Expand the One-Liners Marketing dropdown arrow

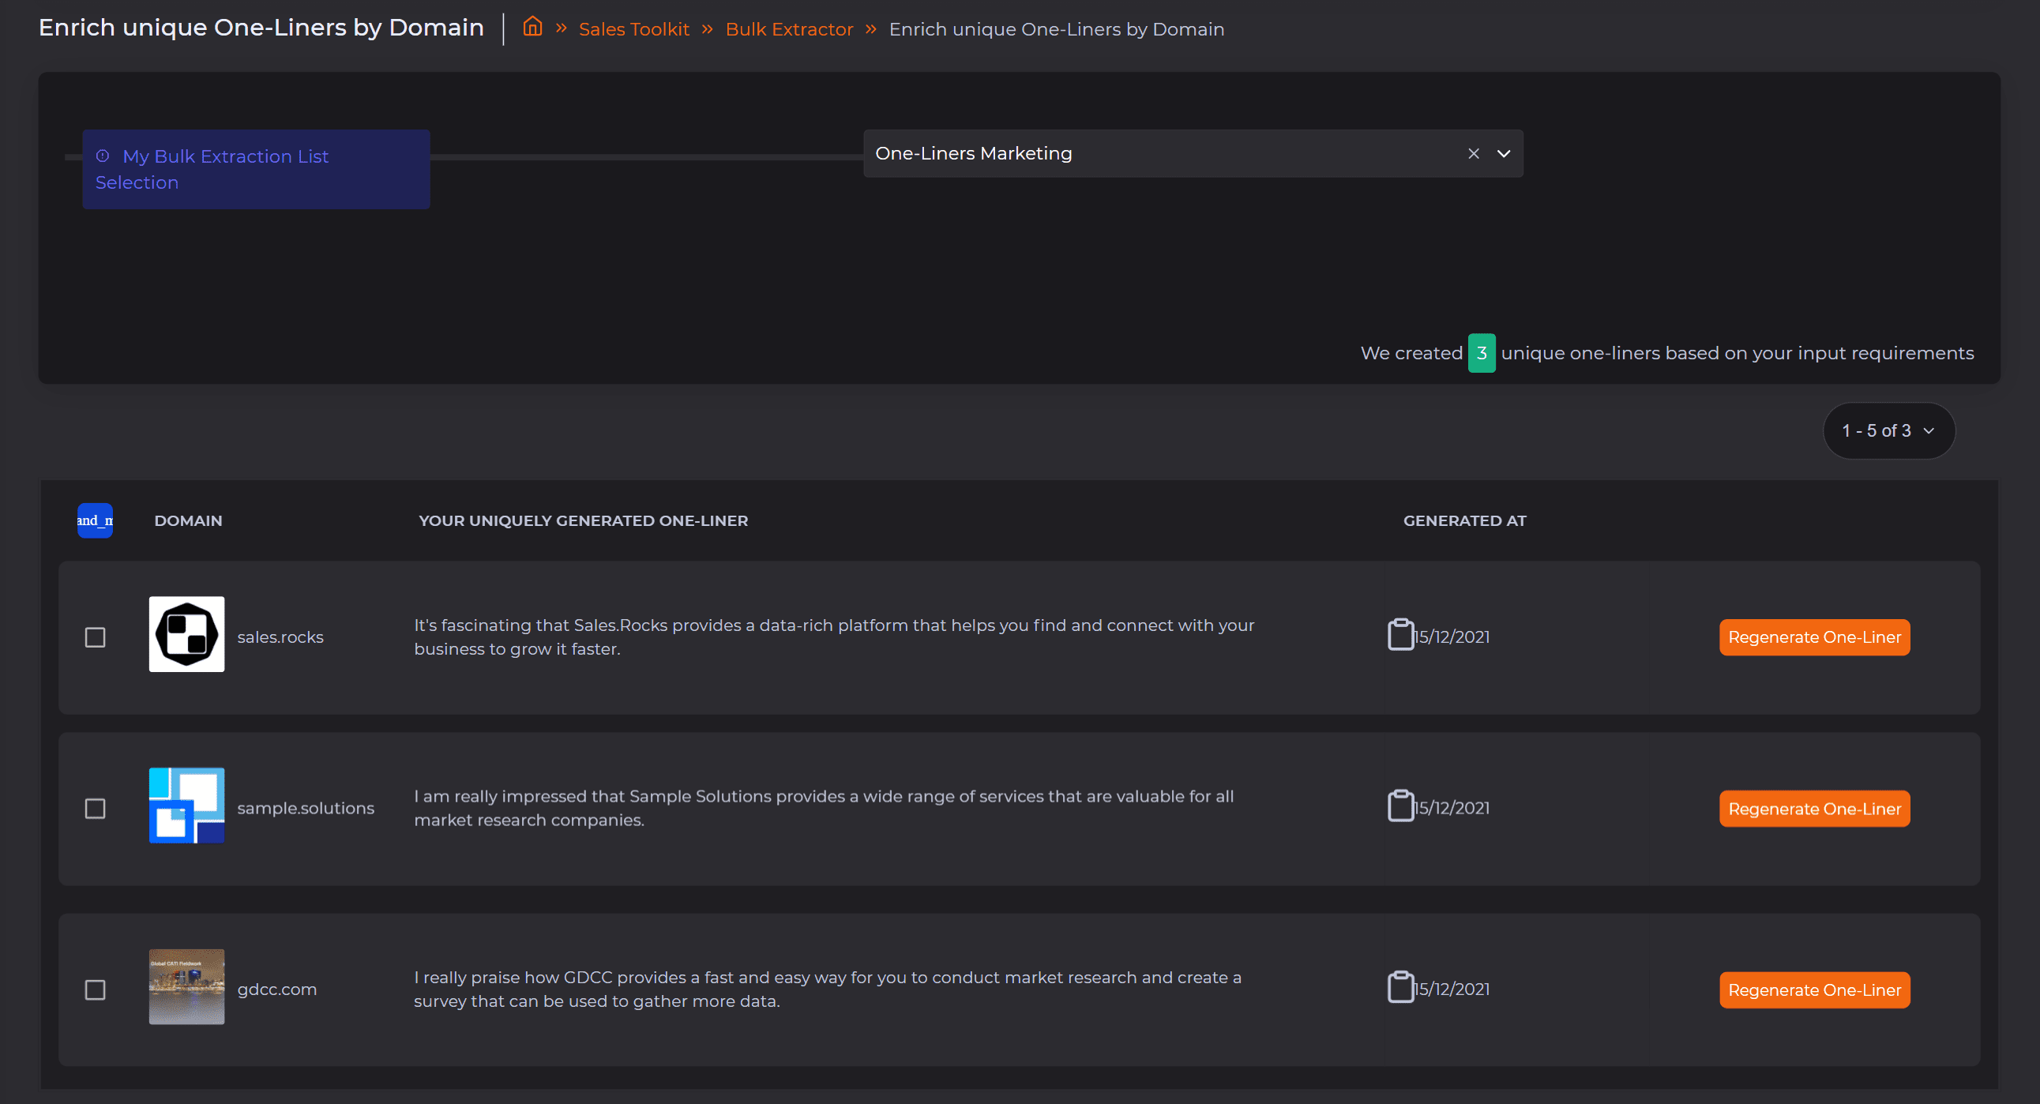click(1503, 154)
